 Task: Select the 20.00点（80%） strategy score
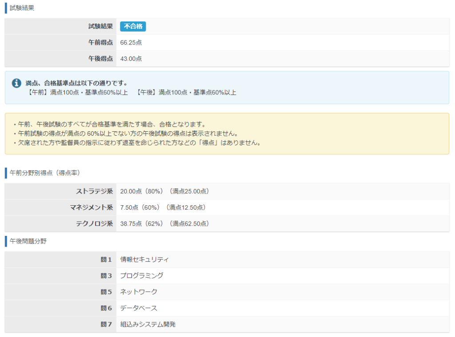point(140,191)
